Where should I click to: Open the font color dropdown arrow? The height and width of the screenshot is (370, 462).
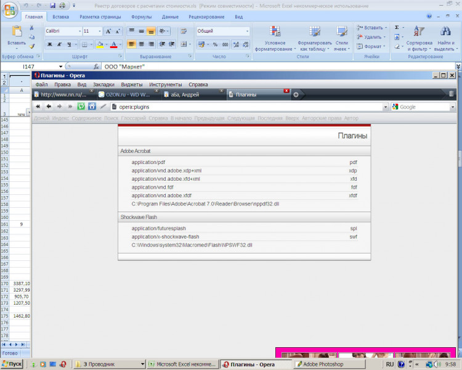tap(120, 44)
